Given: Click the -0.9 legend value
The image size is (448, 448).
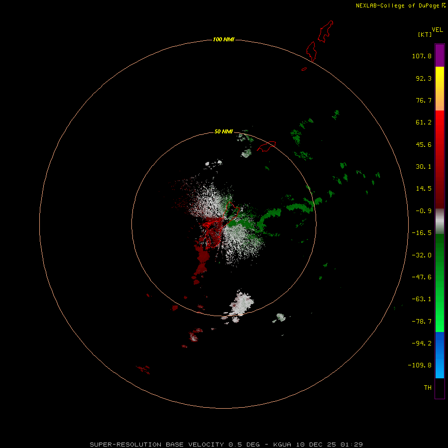Looking at the screenshot, I should click(x=424, y=211).
